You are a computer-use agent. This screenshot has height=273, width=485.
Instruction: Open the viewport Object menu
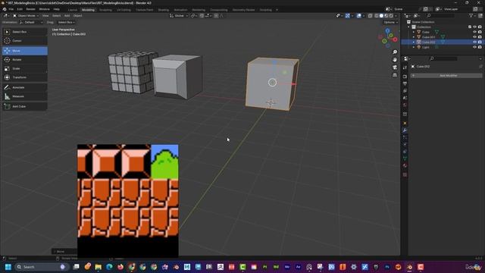click(x=77, y=16)
